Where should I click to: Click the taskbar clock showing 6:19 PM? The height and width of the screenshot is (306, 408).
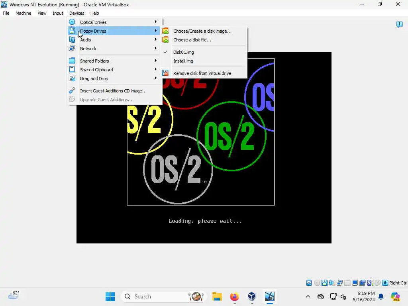click(x=364, y=296)
